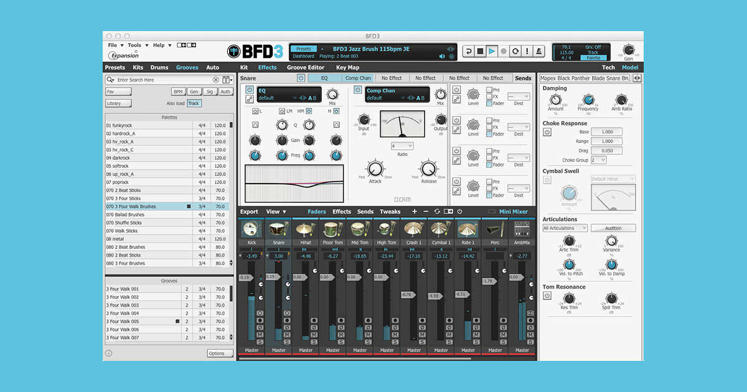
Task: Open the Tools menu
Action: 138,45
